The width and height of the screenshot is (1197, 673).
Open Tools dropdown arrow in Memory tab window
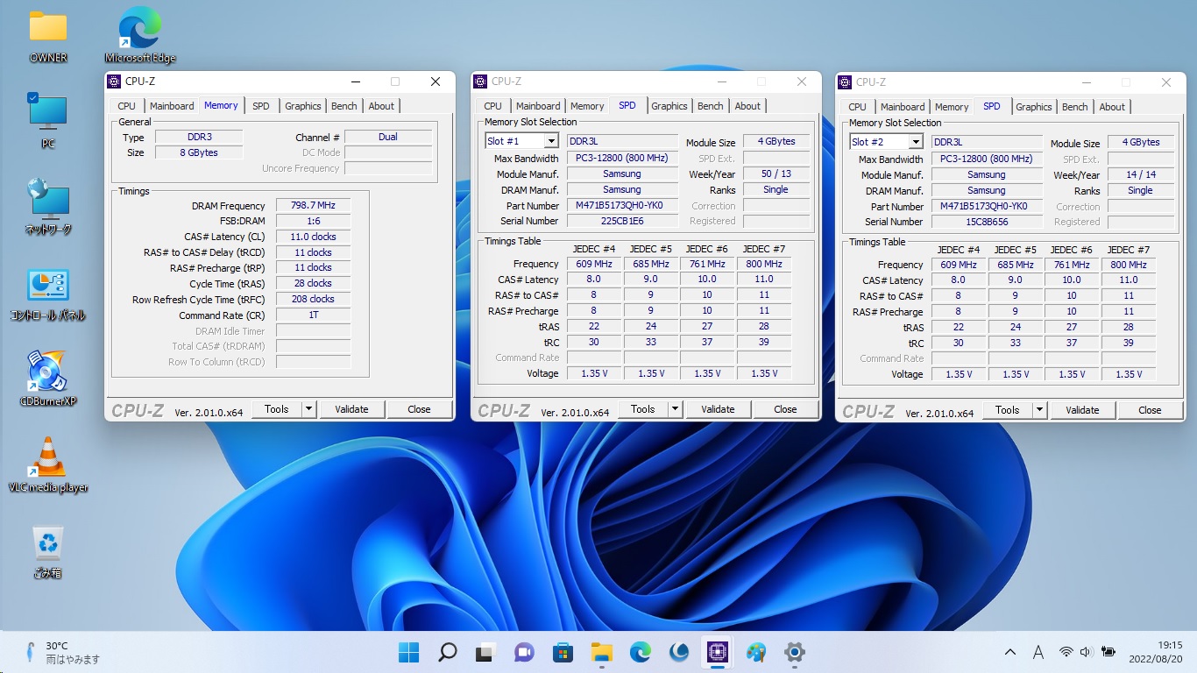tap(308, 409)
